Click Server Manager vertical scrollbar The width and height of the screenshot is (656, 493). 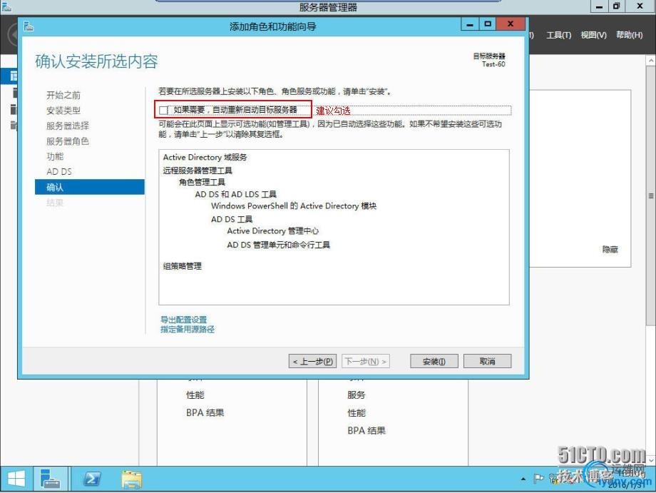coord(650,195)
